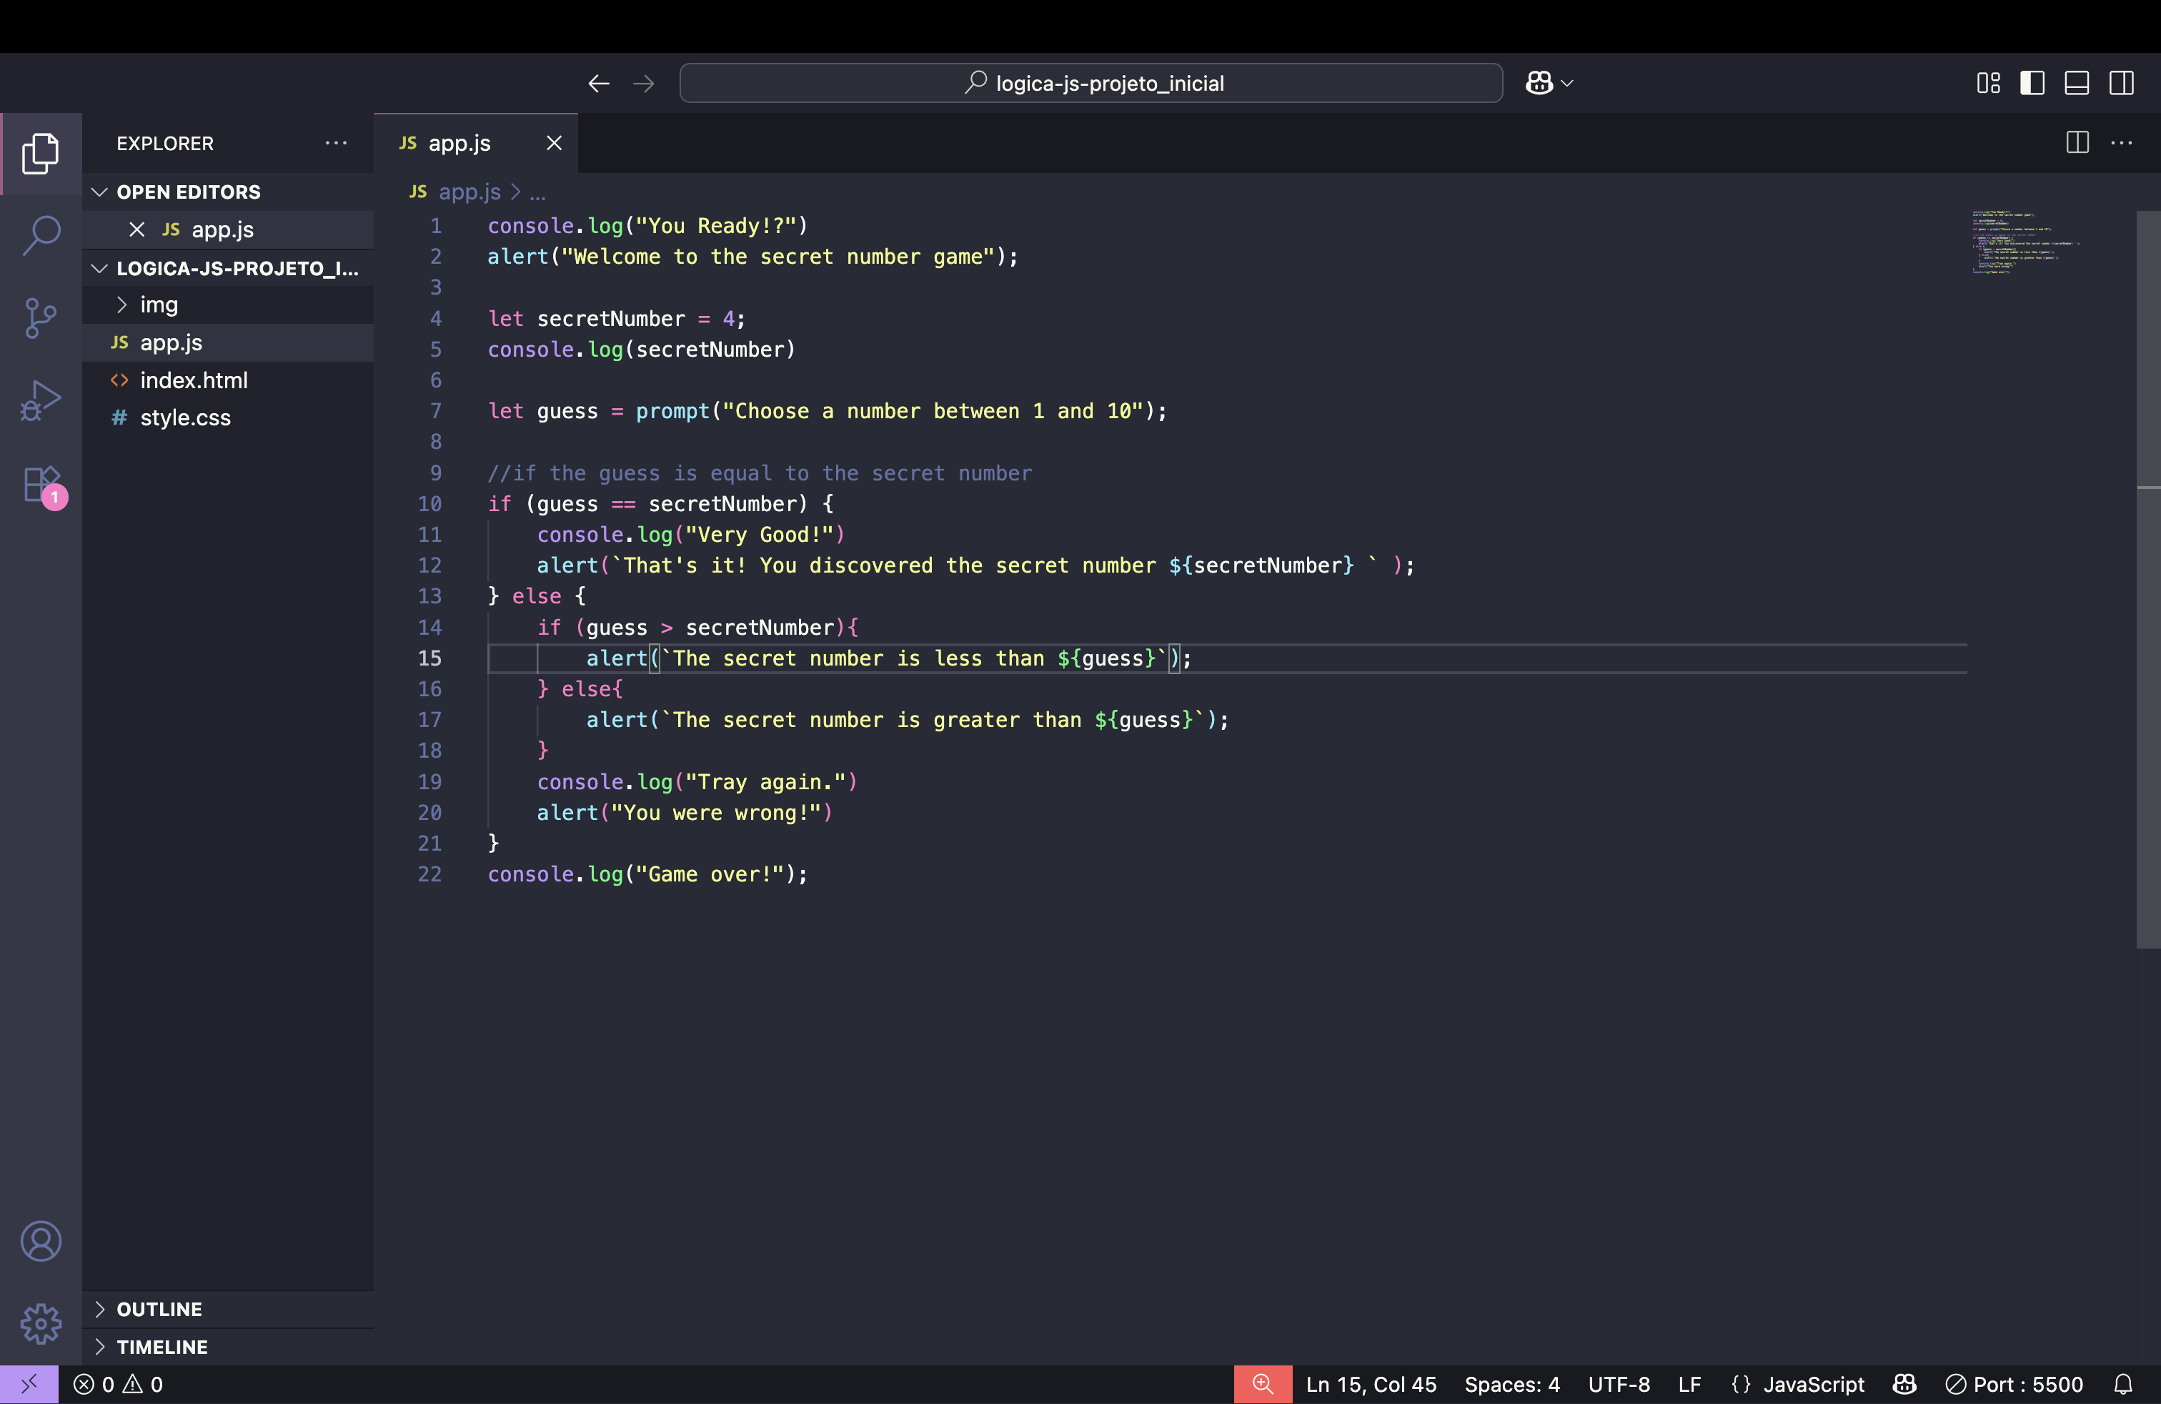The image size is (2161, 1404).
Task: Open the Source Control view
Action: 41,318
